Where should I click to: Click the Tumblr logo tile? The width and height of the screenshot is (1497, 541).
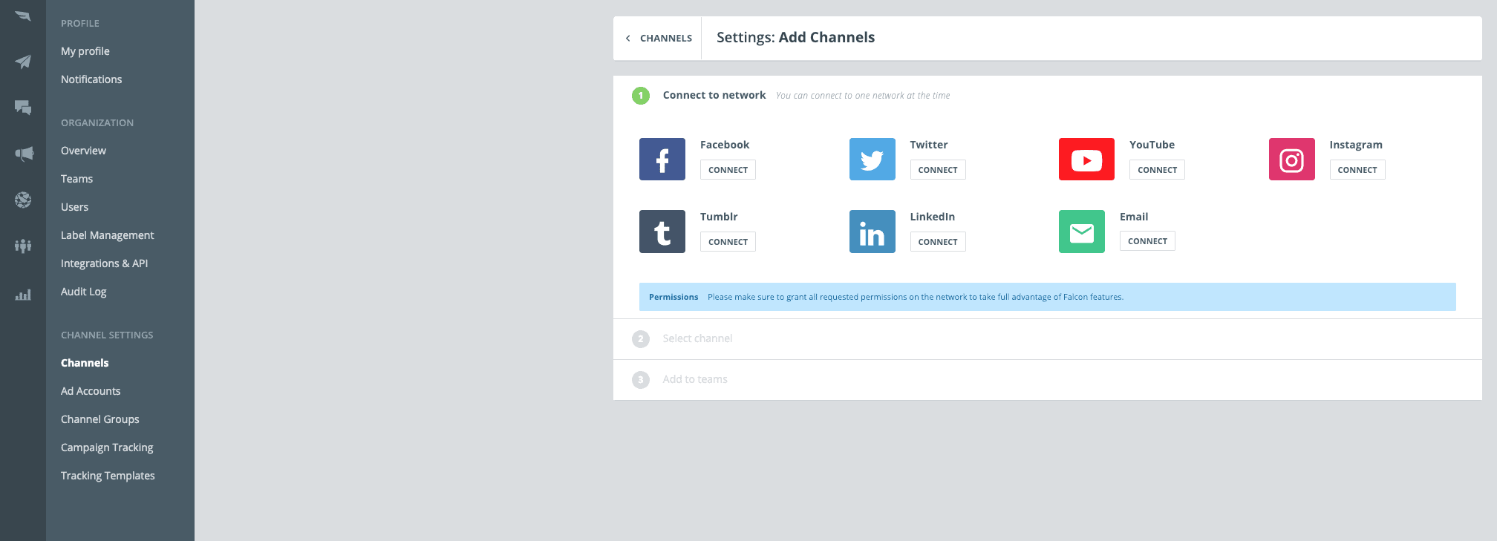(662, 232)
